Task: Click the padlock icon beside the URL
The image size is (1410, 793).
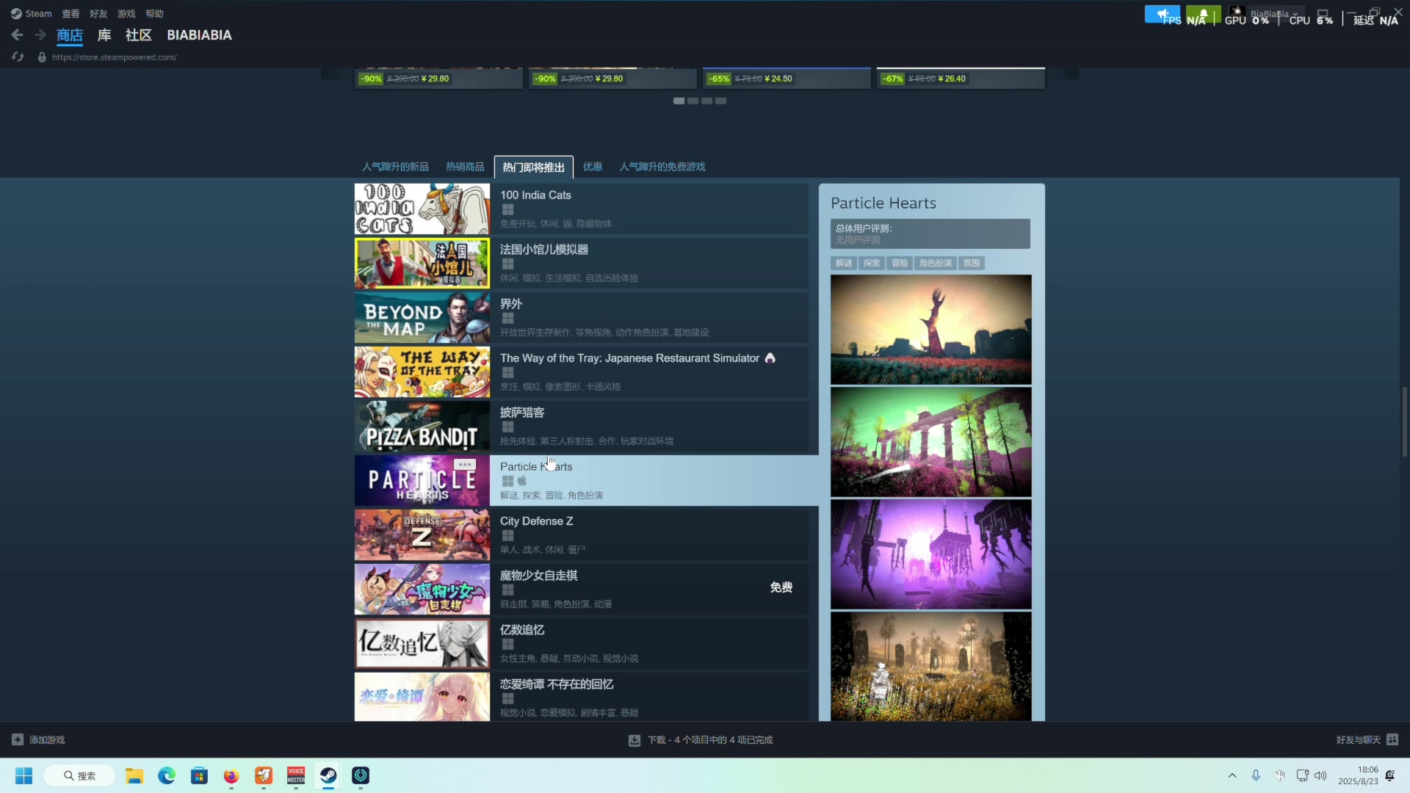Action: [42, 57]
